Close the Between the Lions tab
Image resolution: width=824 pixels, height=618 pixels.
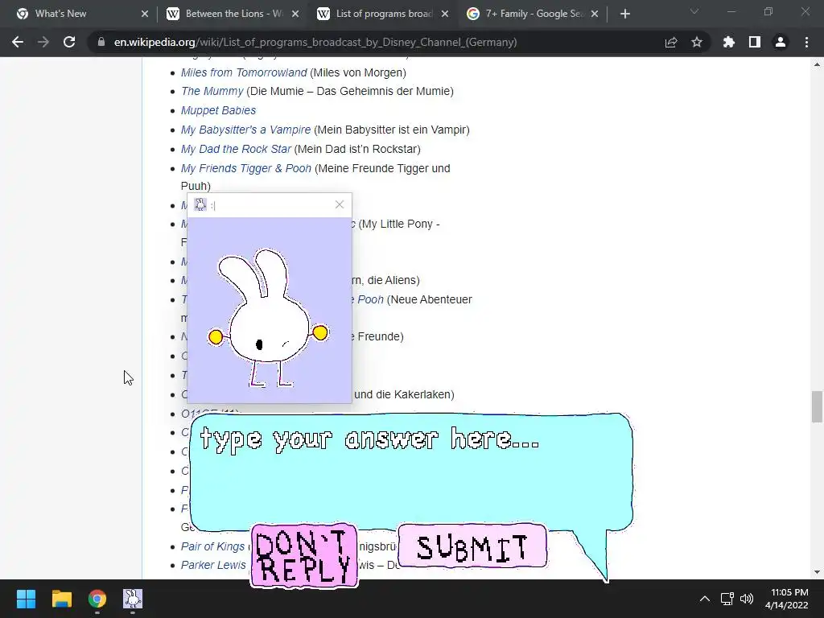(x=295, y=14)
